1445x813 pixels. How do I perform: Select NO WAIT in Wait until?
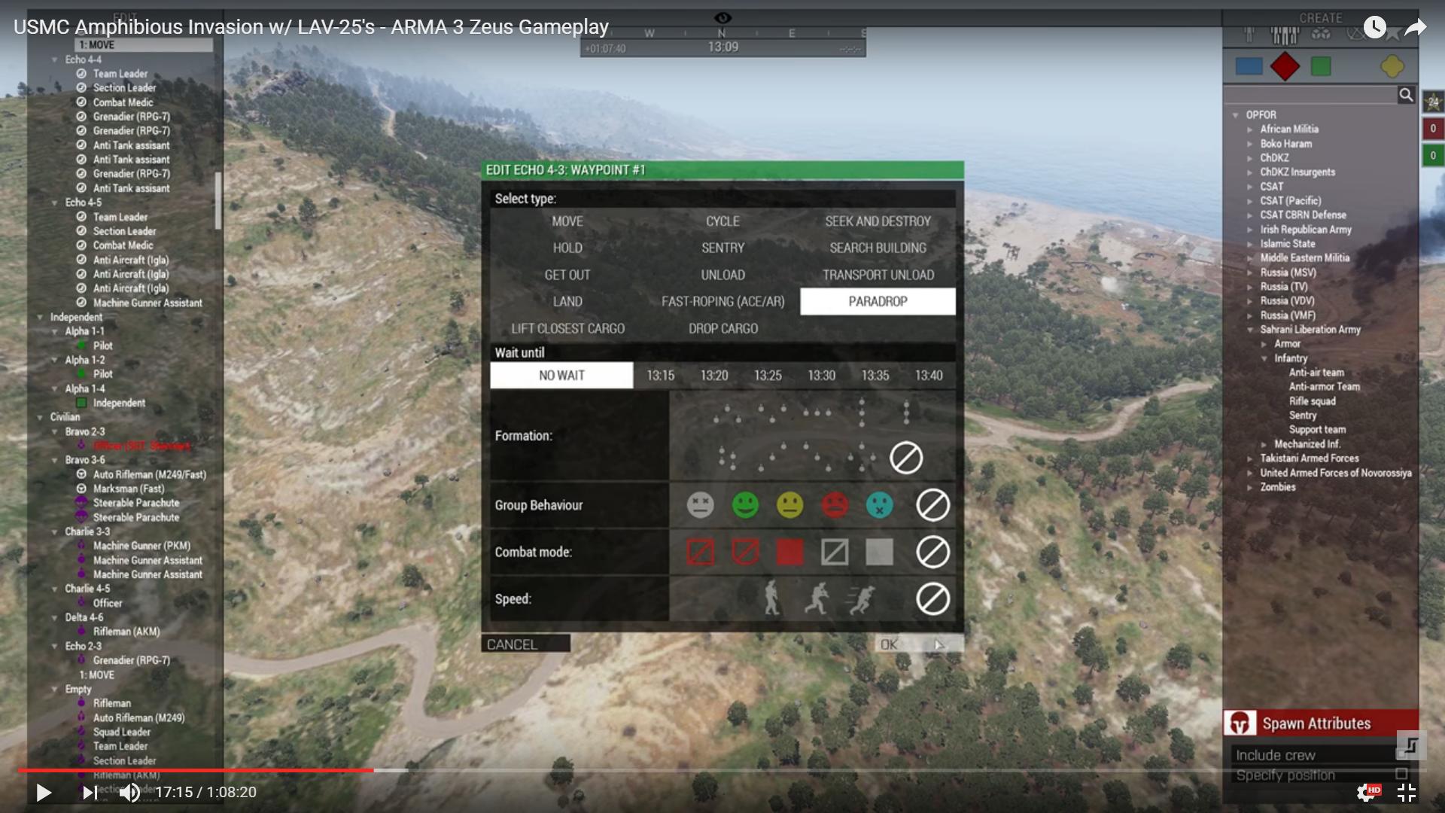coord(561,376)
